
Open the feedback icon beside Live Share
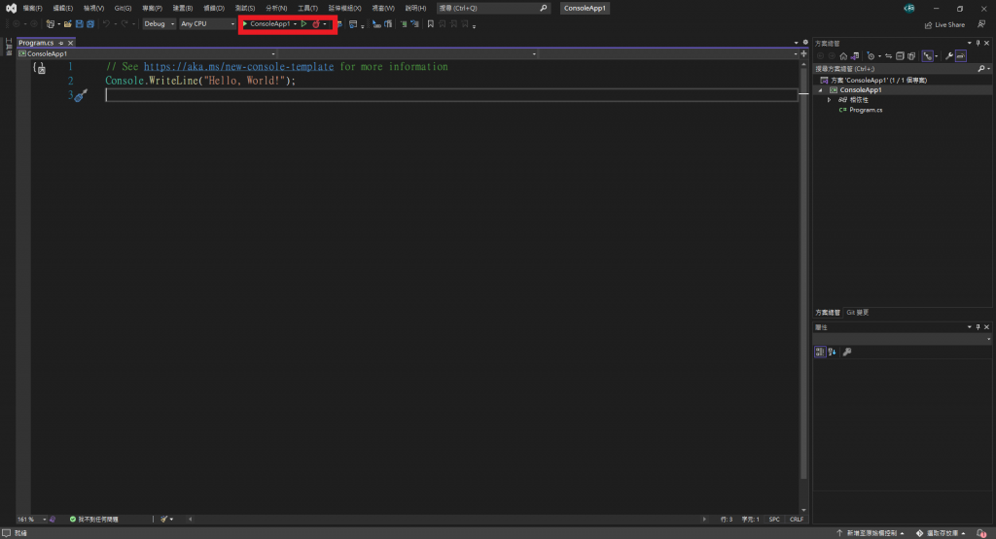tap(981, 24)
